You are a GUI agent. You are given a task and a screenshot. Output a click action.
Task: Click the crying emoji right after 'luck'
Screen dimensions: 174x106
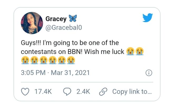coord(131,52)
